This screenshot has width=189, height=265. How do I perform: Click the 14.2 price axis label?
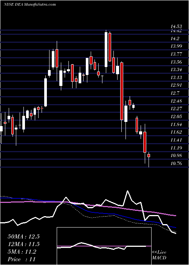pos(175,39)
